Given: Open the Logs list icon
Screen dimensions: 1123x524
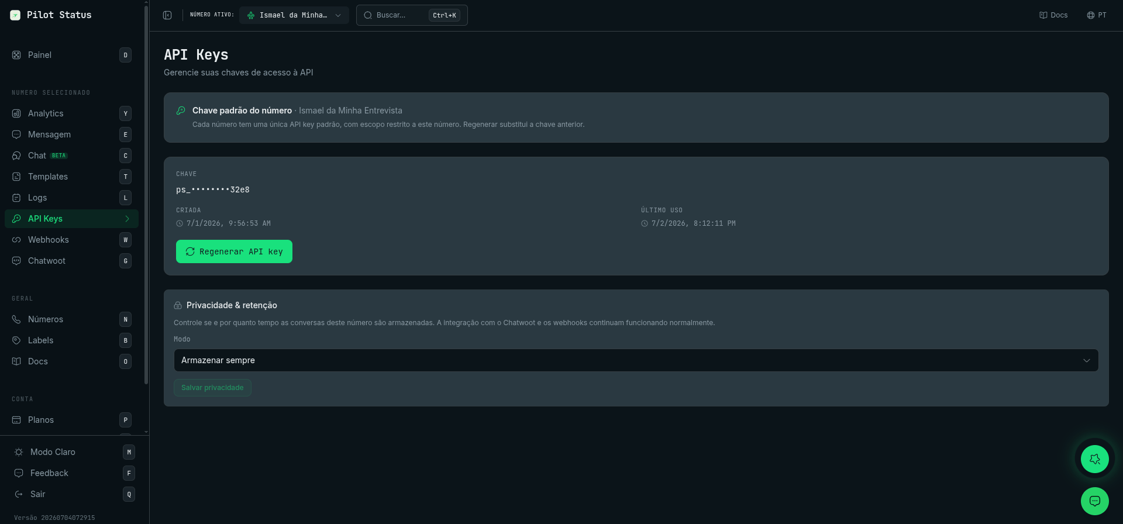Looking at the screenshot, I should click(x=16, y=198).
